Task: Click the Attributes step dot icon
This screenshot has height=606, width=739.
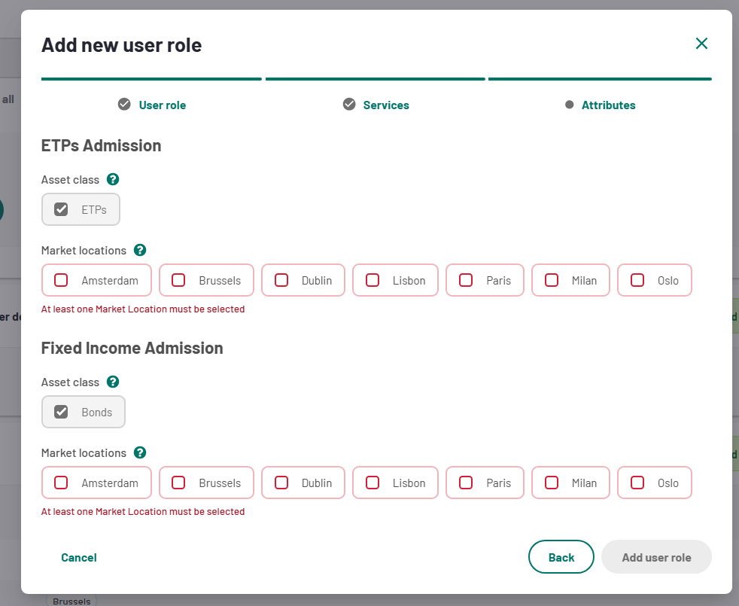Action: tap(570, 105)
